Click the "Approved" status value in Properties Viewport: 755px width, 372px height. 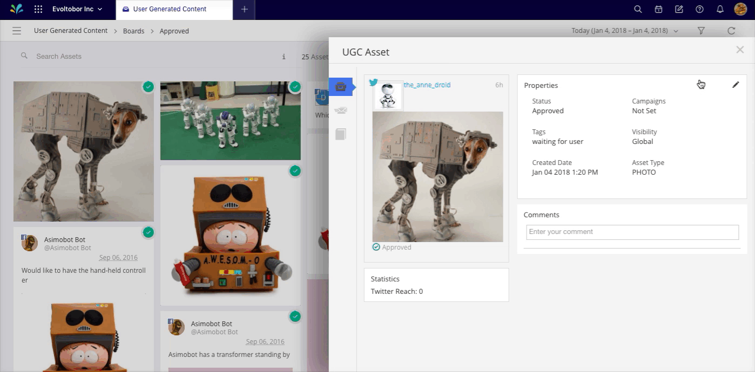548,111
